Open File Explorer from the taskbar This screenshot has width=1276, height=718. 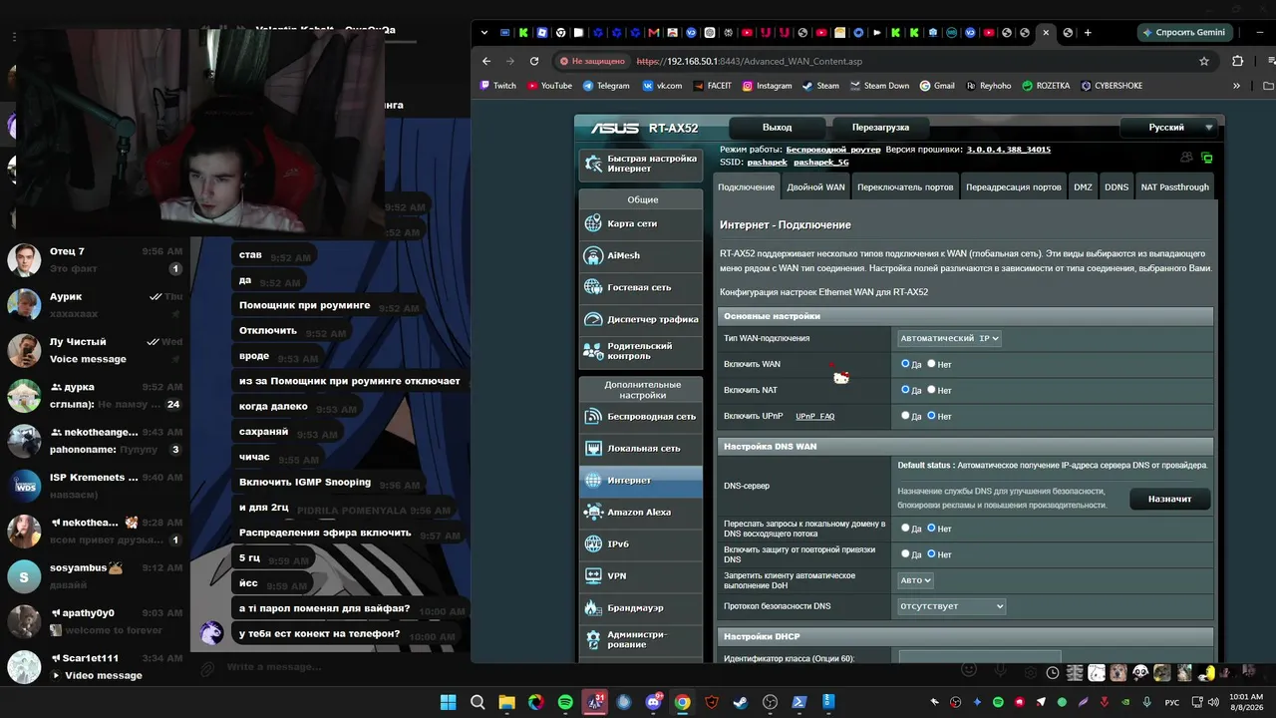[x=506, y=702]
